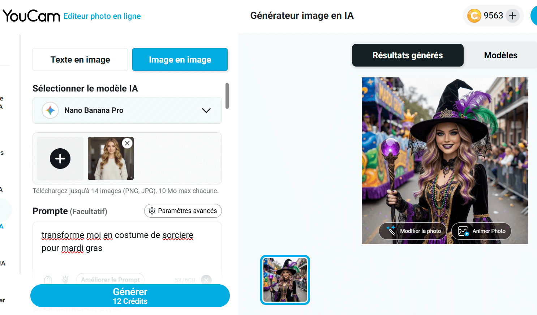Screen dimensions: 537x315
Task: Open Paramètres avancés
Action: point(183,211)
